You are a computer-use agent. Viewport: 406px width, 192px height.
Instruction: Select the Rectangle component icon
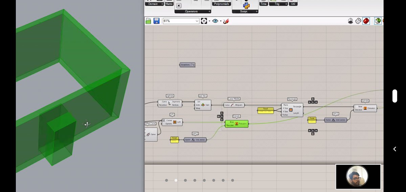tap(291, 110)
